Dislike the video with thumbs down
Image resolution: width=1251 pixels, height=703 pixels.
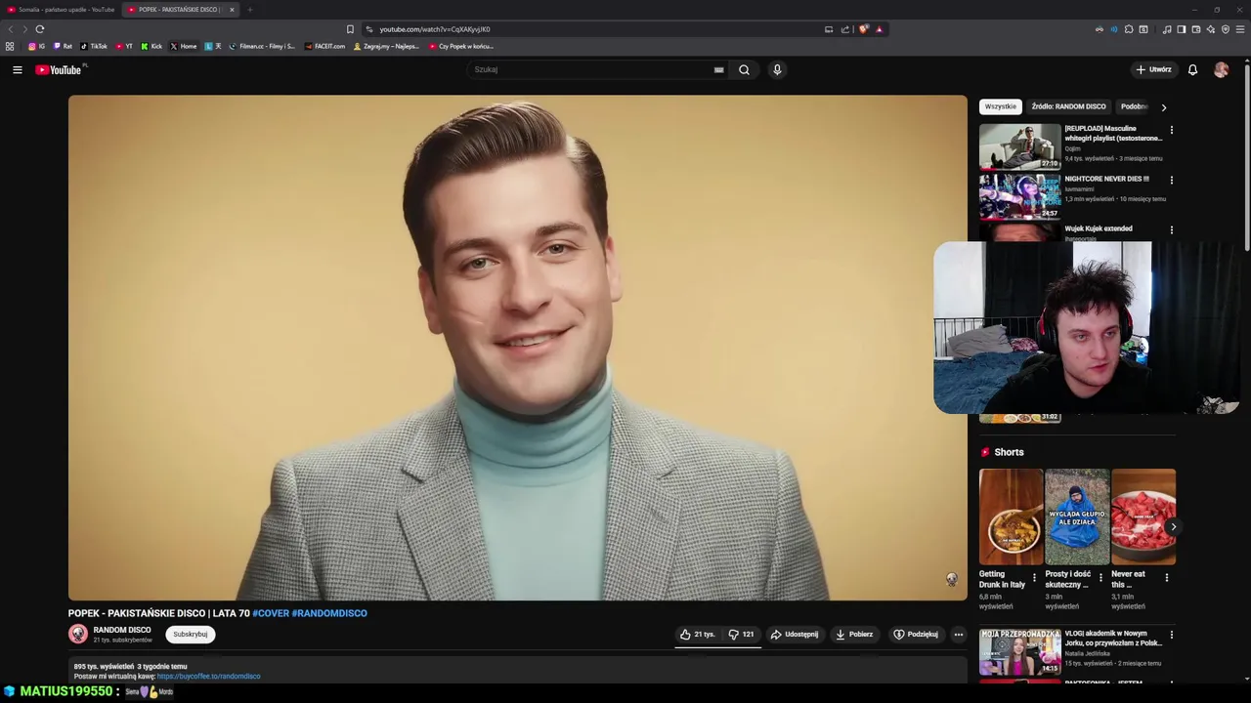pyautogui.click(x=741, y=635)
